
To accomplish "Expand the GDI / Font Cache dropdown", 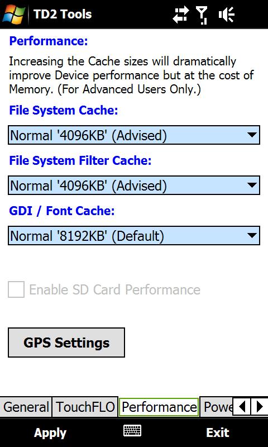I will [134, 235].
